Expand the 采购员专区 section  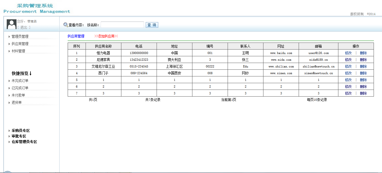click(x=21, y=130)
